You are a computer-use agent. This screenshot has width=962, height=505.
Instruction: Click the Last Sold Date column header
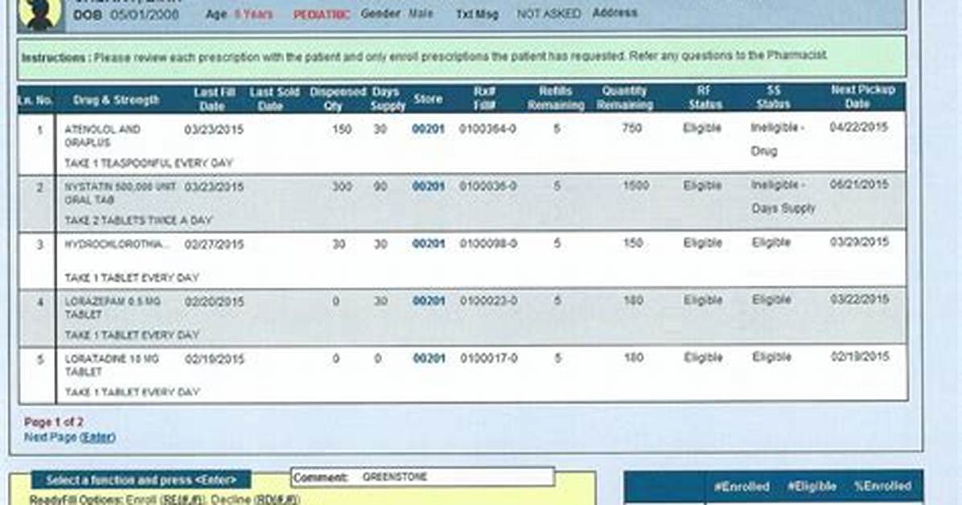coord(273,99)
